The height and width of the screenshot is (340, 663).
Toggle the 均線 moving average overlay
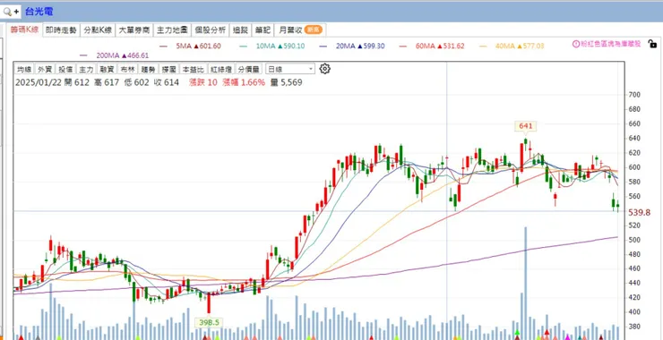pyautogui.click(x=24, y=69)
